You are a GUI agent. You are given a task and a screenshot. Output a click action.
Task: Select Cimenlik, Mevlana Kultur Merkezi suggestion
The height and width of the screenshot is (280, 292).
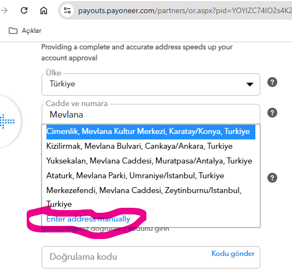tap(151, 132)
